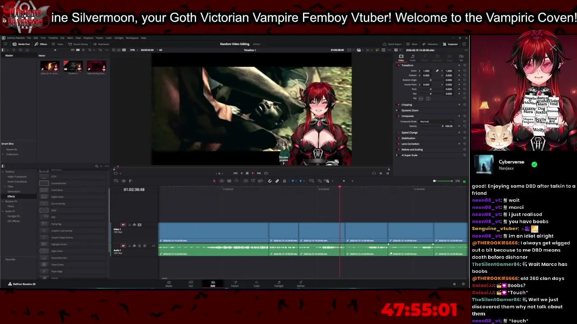This screenshot has width=577, height=324.
Task: Toggle Dynamic Zoom enable switch
Action: [398, 110]
